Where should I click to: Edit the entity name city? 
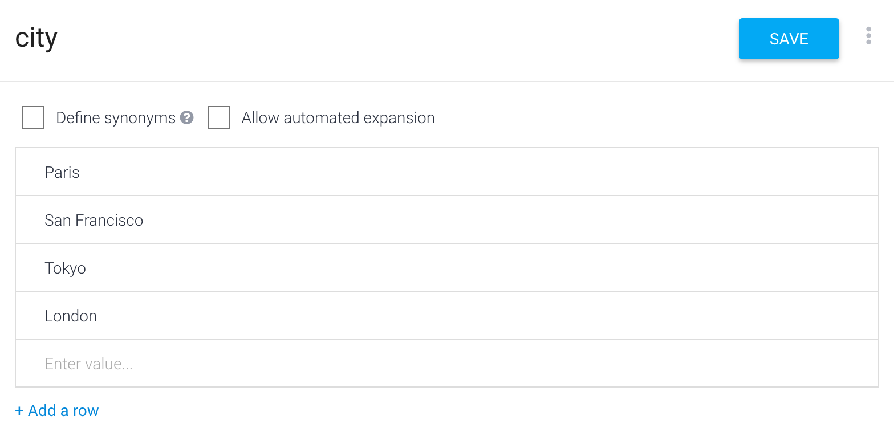tap(36, 39)
